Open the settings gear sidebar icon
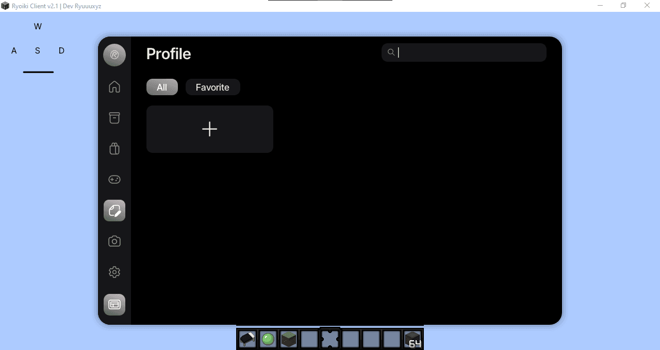Viewport: 660px width, 350px height. click(x=114, y=272)
